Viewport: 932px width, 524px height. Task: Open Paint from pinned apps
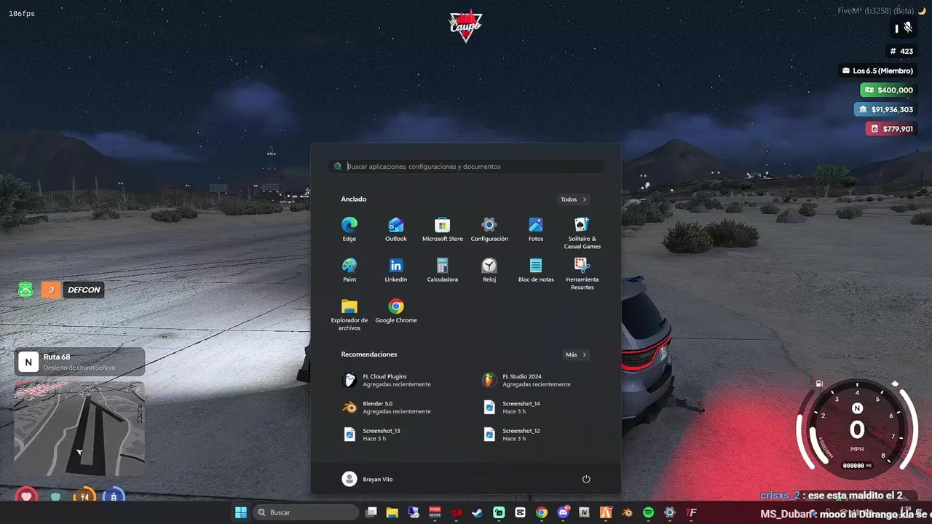[x=349, y=269]
